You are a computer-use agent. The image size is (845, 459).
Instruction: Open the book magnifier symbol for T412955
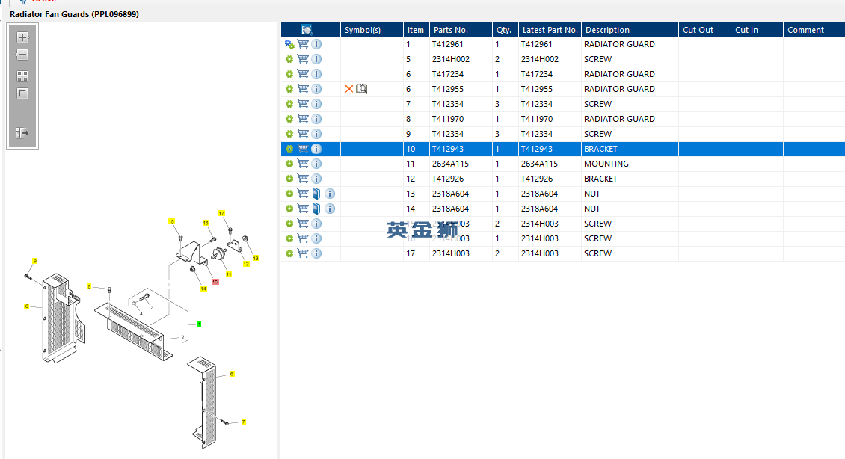(363, 89)
